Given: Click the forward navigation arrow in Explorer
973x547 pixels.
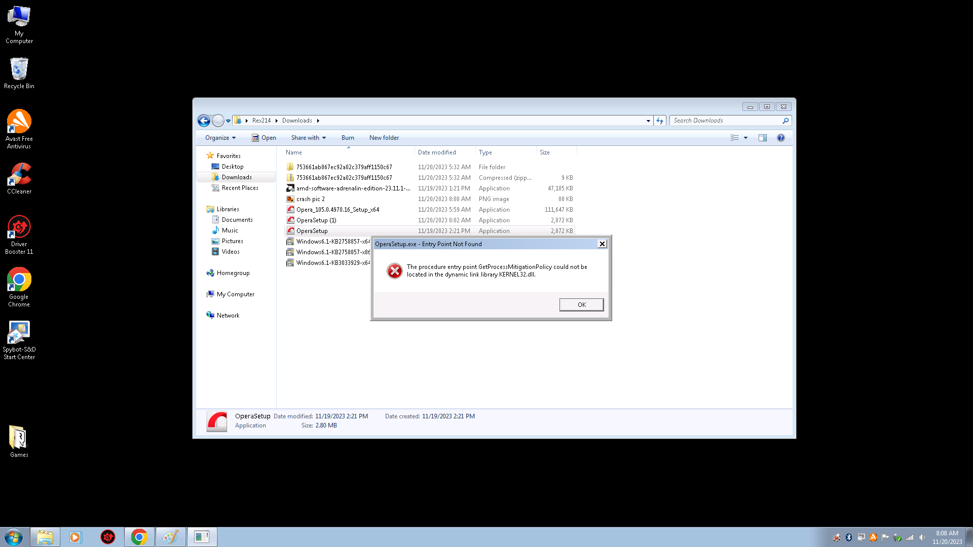Looking at the screenshot, I should click(x=218, y=121).
